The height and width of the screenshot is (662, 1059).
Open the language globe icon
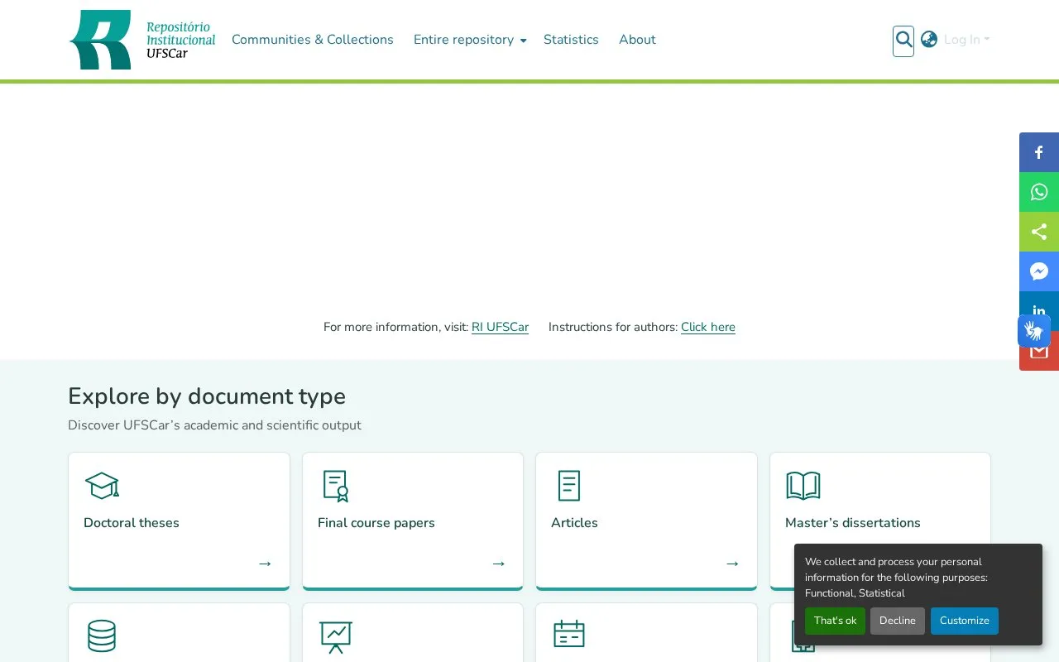(929, 40)
